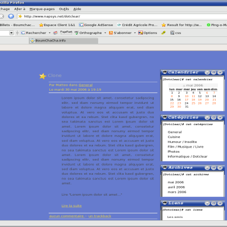This screenshot has width=227, height=227.
Task: Click the star icon in the URL bar
Action: pyautogui.click(x=20, y=16)
